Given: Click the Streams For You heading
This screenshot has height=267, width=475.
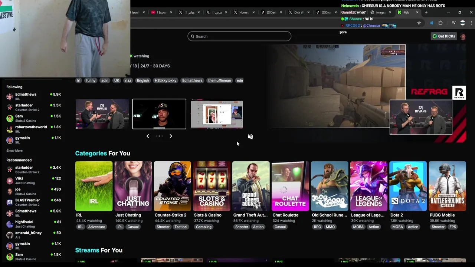Looking at the screenshot, I should click(99, 250).
